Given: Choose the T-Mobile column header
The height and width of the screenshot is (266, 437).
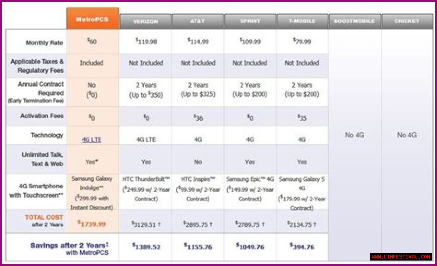Looking at the screenshot, I should pyautogui.click(x=302, y=22).
